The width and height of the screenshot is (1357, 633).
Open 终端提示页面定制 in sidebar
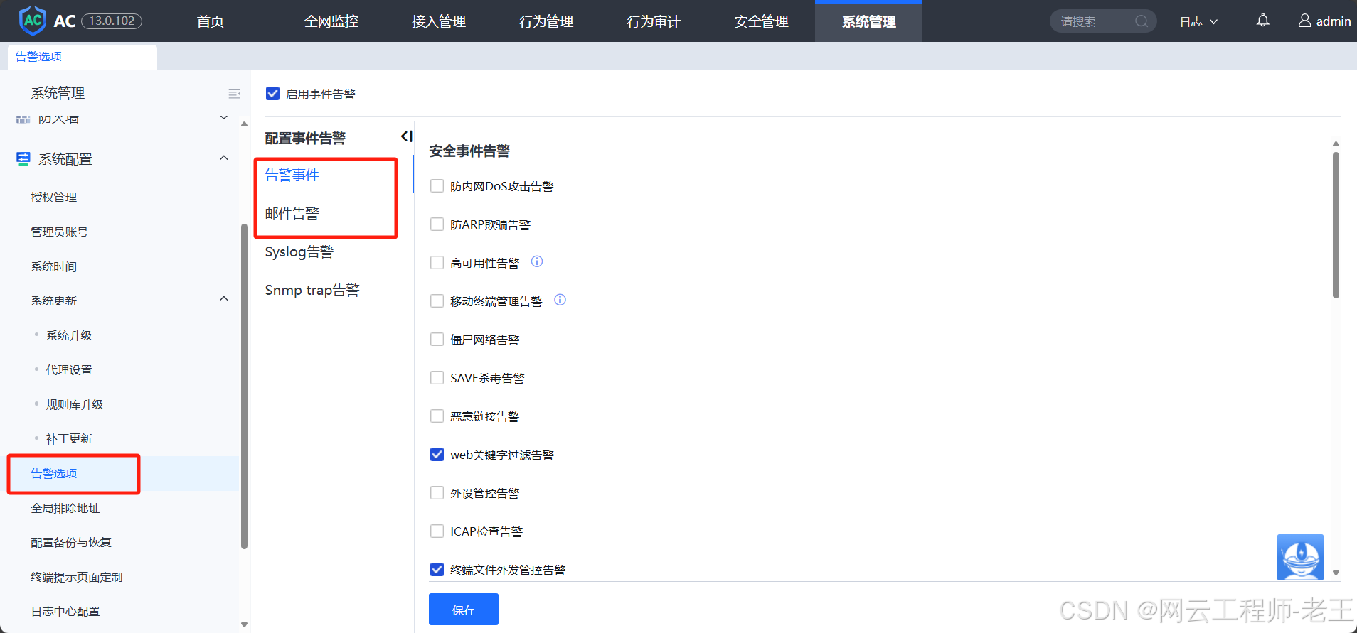coord(77,577)
